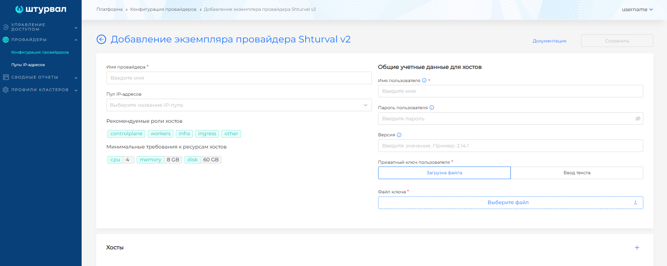Click the ingress role tag

[x=207, y=134]
